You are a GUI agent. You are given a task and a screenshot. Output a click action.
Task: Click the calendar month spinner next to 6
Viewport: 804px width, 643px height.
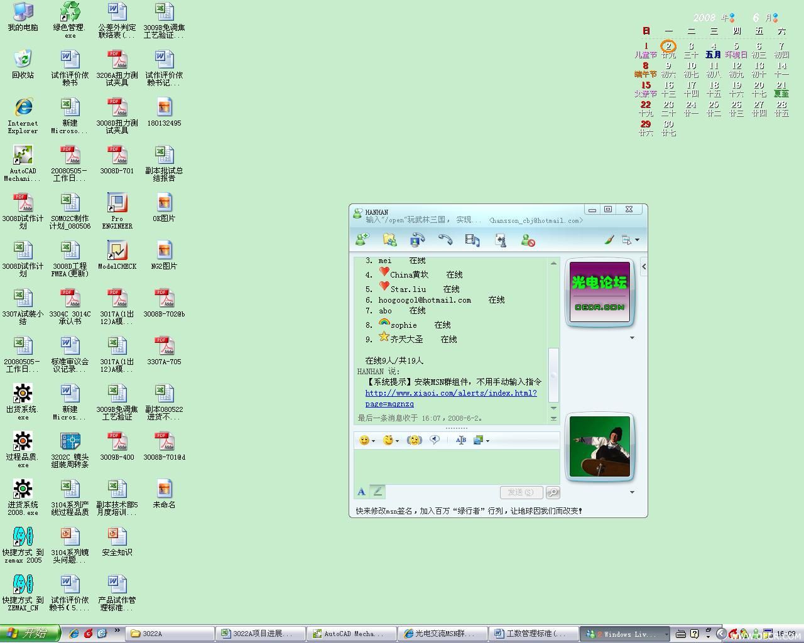click(x=775, y=18)
